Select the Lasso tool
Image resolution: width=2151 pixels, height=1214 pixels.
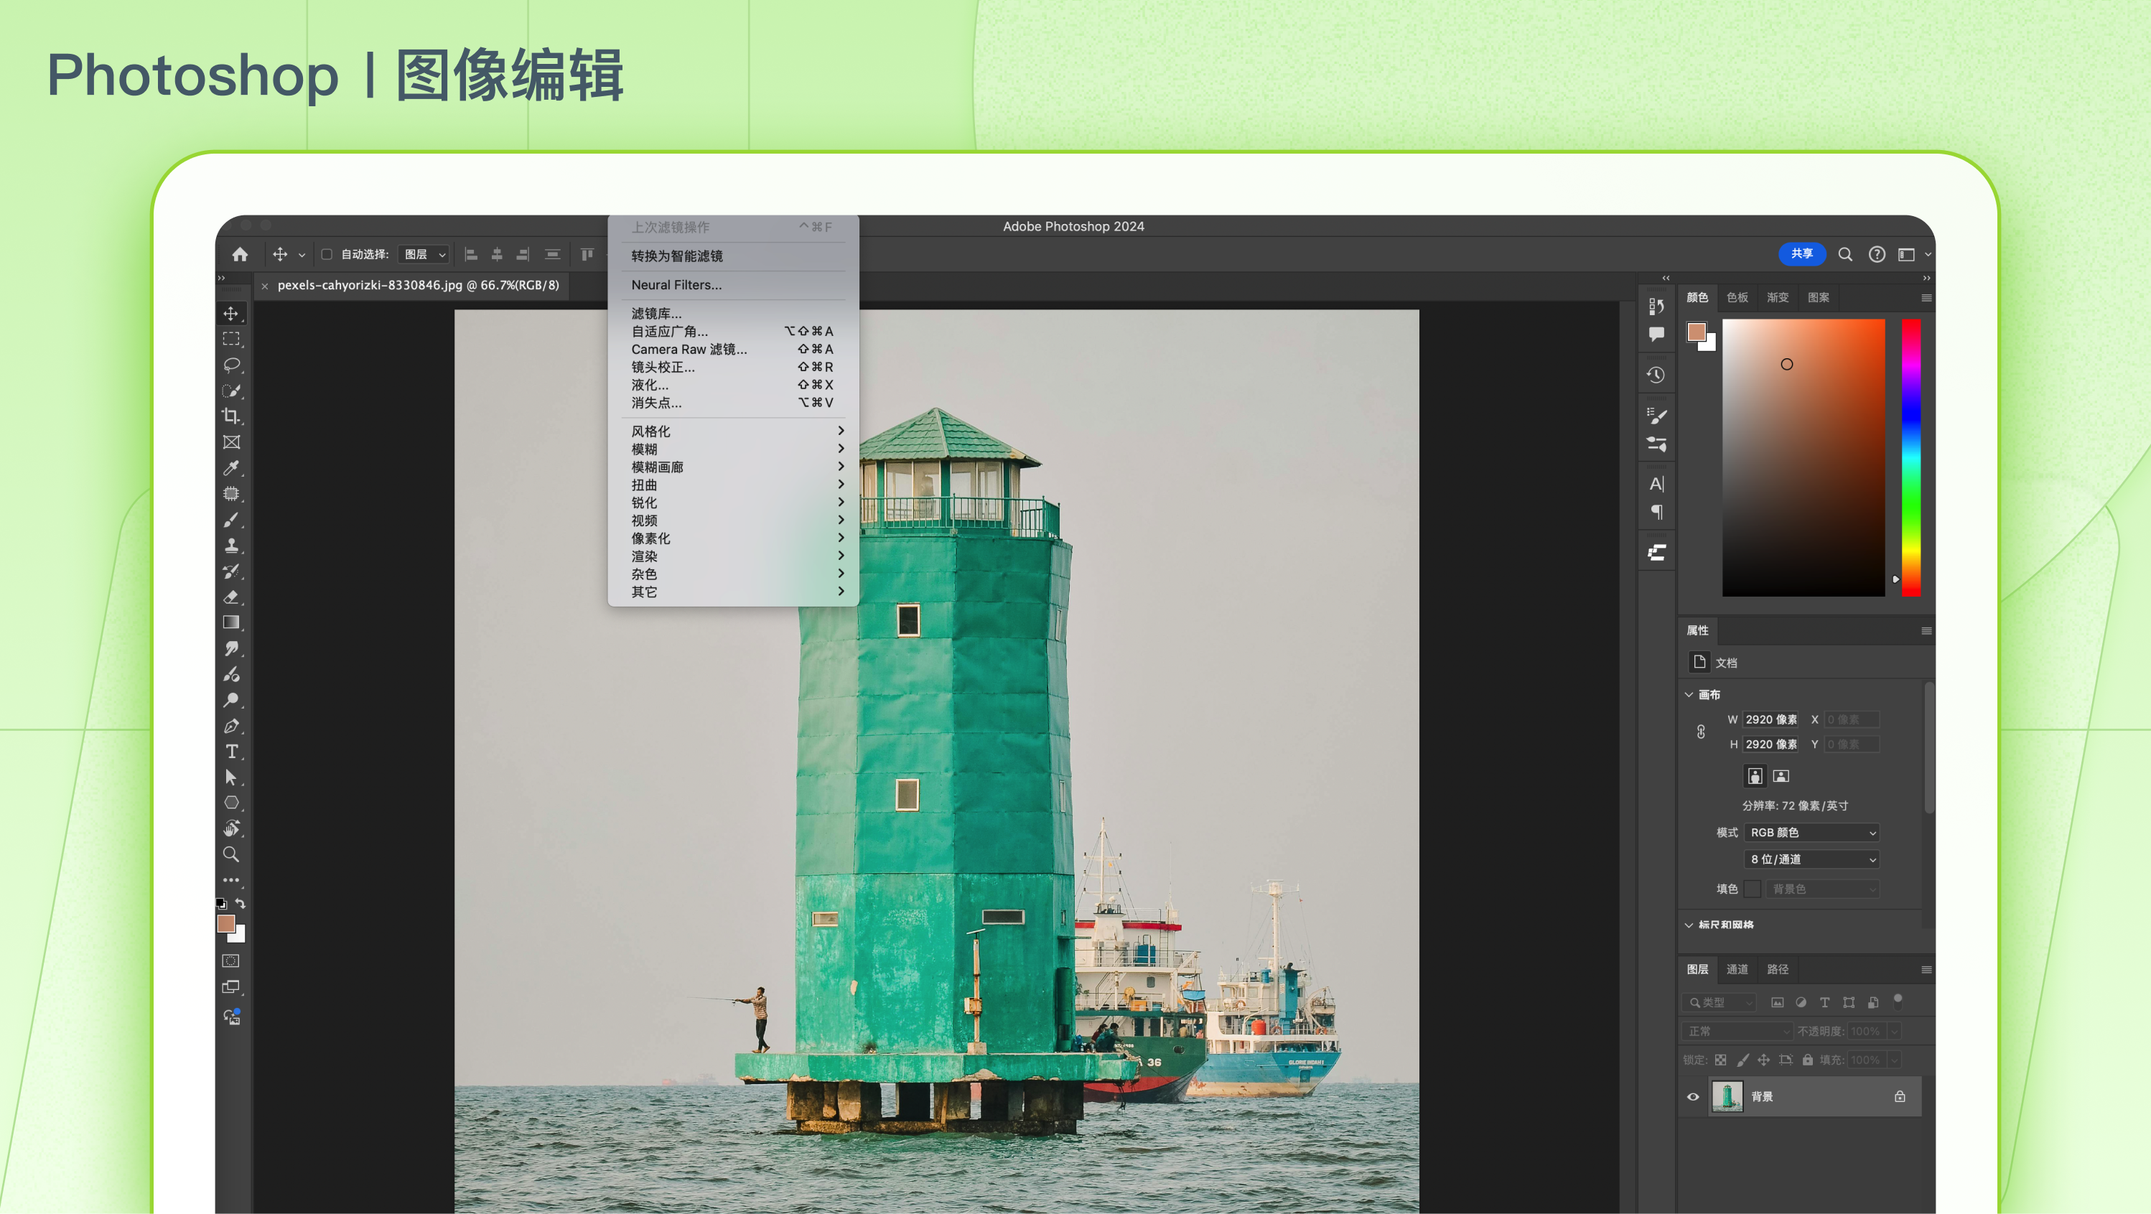point(231,365)
